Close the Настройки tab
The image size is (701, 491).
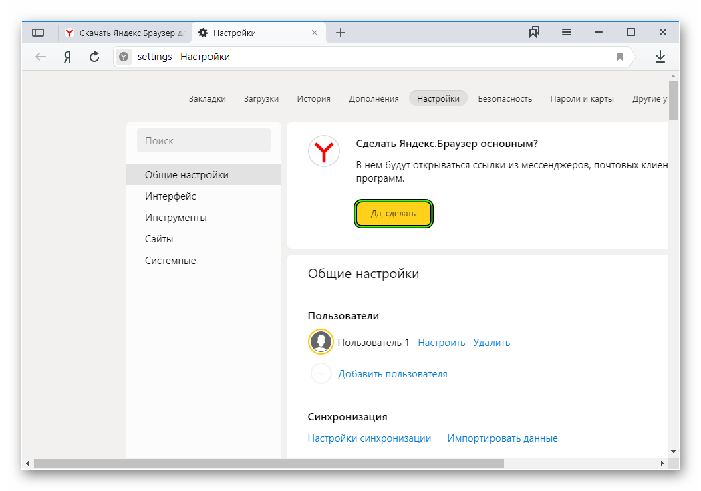[x=315, y=33]
